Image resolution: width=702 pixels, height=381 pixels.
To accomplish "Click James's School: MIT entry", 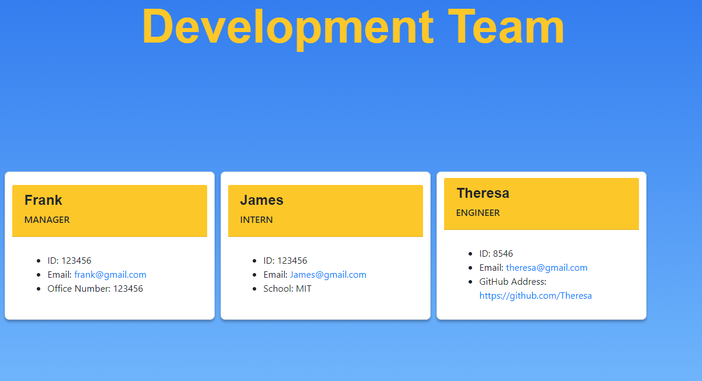I will [287, 288].
